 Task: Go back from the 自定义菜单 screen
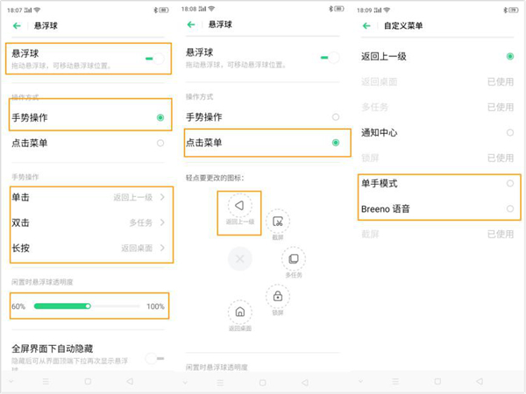point(367,26)
